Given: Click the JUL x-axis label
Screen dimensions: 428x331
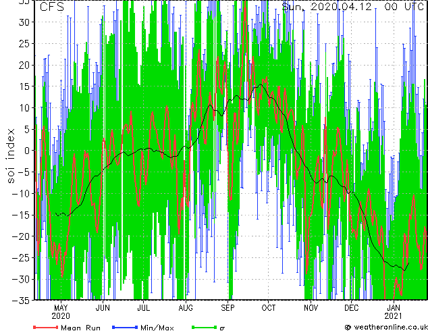Looking at the screenshot, I should 144,308.
